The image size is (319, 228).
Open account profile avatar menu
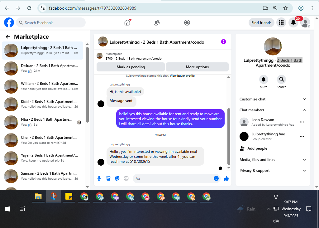pos(305,23)
